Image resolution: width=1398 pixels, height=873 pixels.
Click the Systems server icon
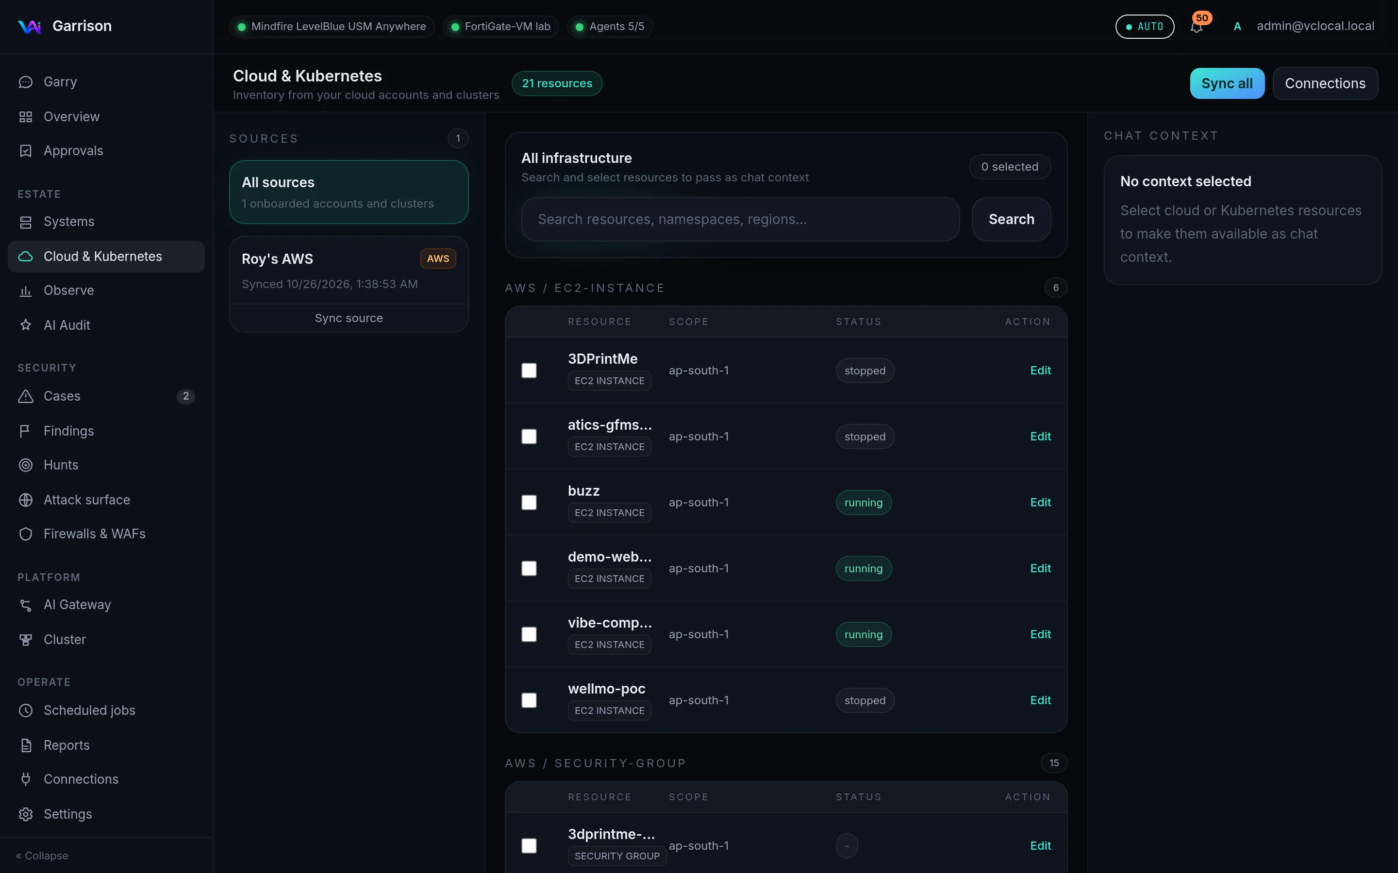pos(25,222)
